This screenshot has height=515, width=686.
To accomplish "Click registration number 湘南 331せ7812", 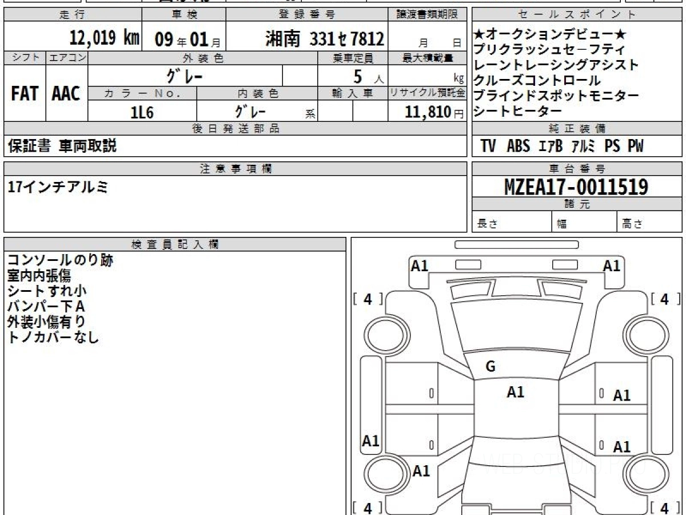I will click(324, 39).
